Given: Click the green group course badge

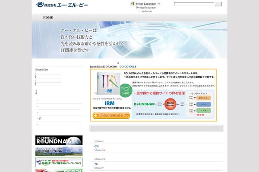Looking at the screenshot, I should tap(126, 90).
